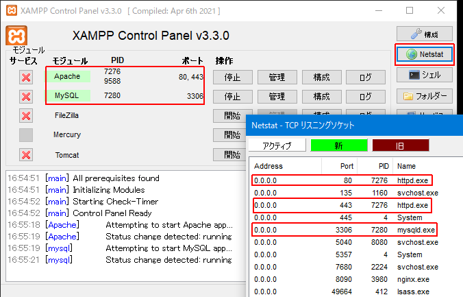Open the Netstat button
Screen dimensions: 463x297
[425, 54]
